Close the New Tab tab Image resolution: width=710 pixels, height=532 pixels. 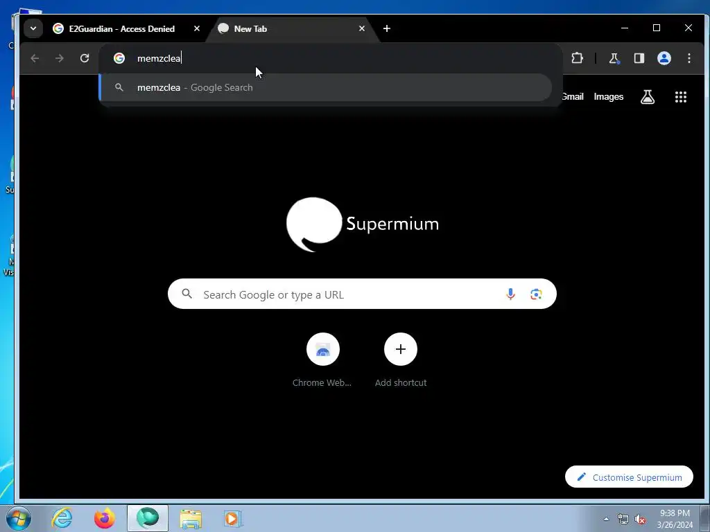point(362,28)
